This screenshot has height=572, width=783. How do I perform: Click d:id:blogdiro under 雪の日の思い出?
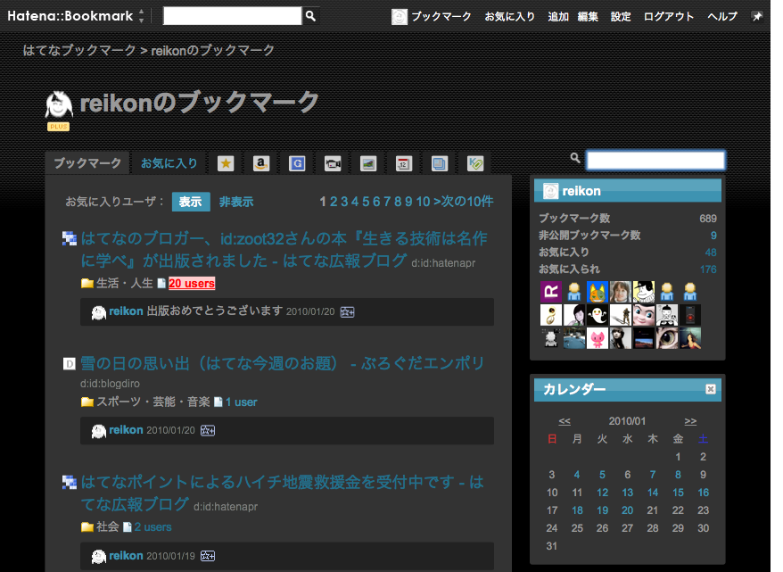(x=110, y=384)
